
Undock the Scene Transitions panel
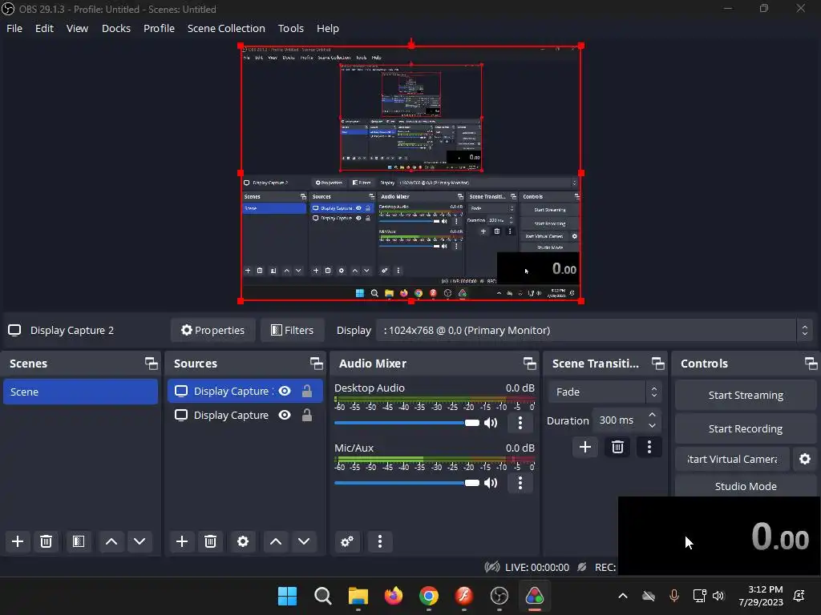pos(657,364)
